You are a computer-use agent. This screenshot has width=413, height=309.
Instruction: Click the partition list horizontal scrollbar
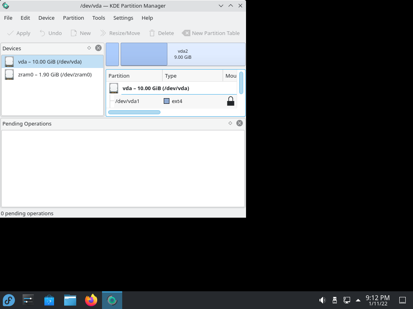coord(134,112)
